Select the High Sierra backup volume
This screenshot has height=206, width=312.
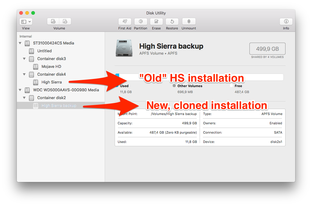tap(59, 106)
